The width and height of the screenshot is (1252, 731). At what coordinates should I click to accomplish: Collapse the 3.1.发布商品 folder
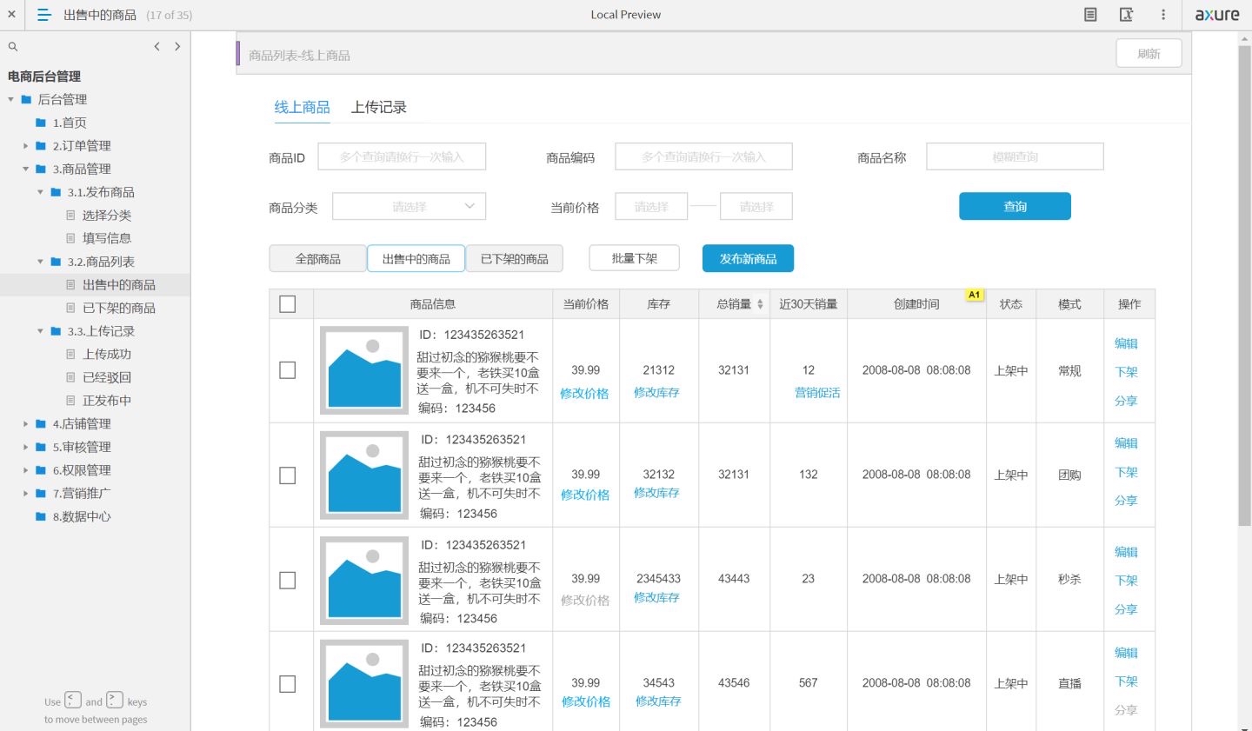[x=41, y=192]
